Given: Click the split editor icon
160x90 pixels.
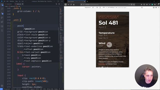Looking at the screenshot, I should tap(59, 4).
